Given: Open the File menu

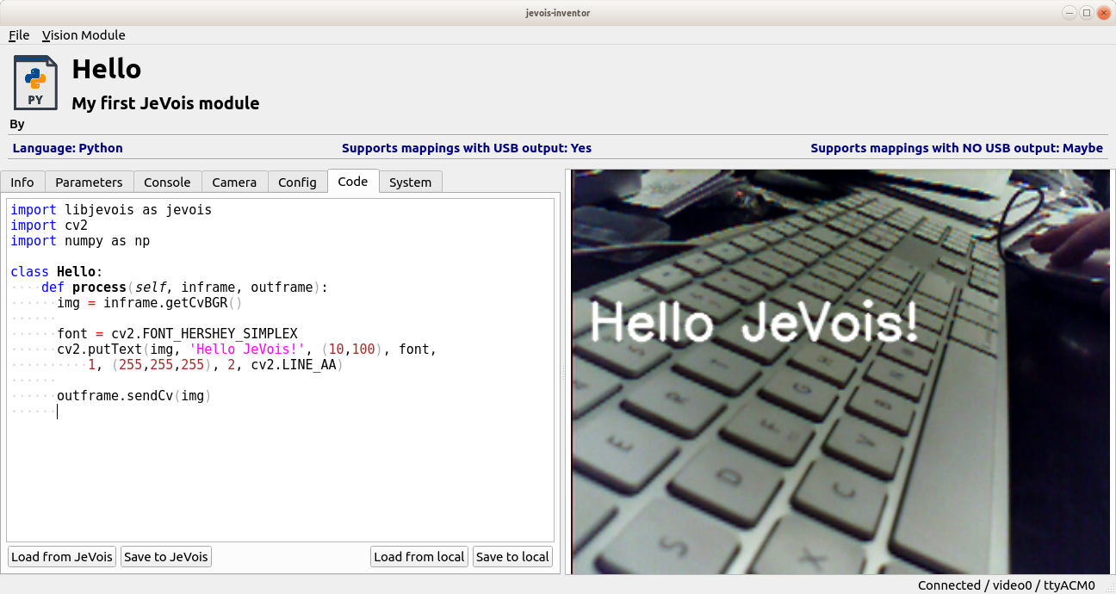Looking at the screenshot, I should pos(19,35).
